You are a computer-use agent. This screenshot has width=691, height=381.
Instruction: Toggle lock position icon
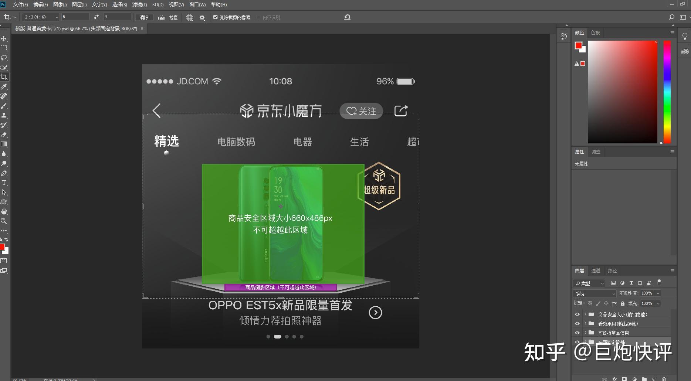click(x=606, y=303)
